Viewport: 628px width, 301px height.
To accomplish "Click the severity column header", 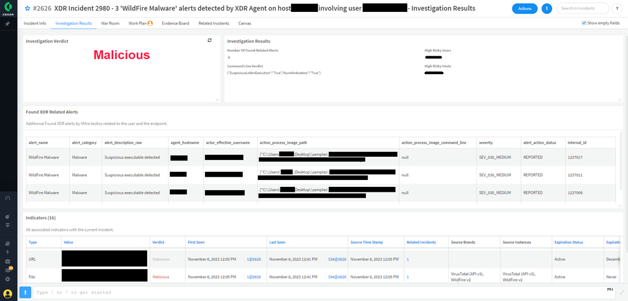I will click(486, 143).
